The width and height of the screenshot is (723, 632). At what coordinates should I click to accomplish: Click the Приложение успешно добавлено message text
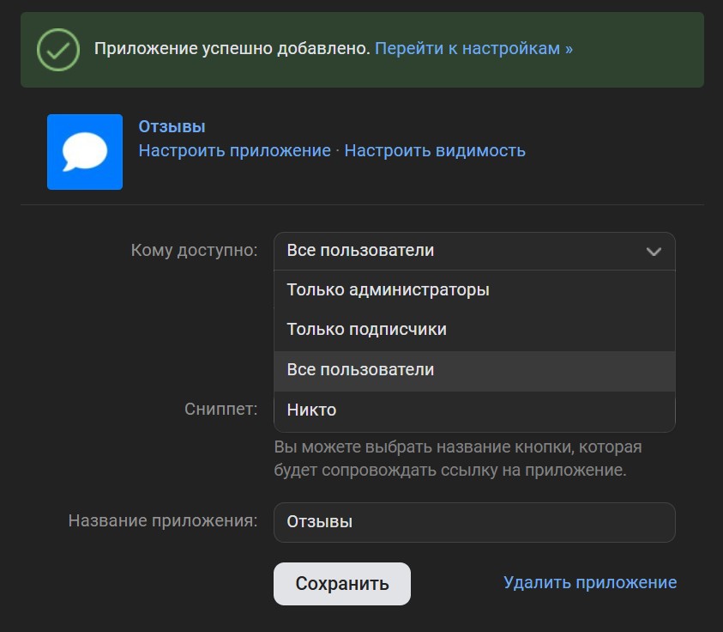point(232,48)
